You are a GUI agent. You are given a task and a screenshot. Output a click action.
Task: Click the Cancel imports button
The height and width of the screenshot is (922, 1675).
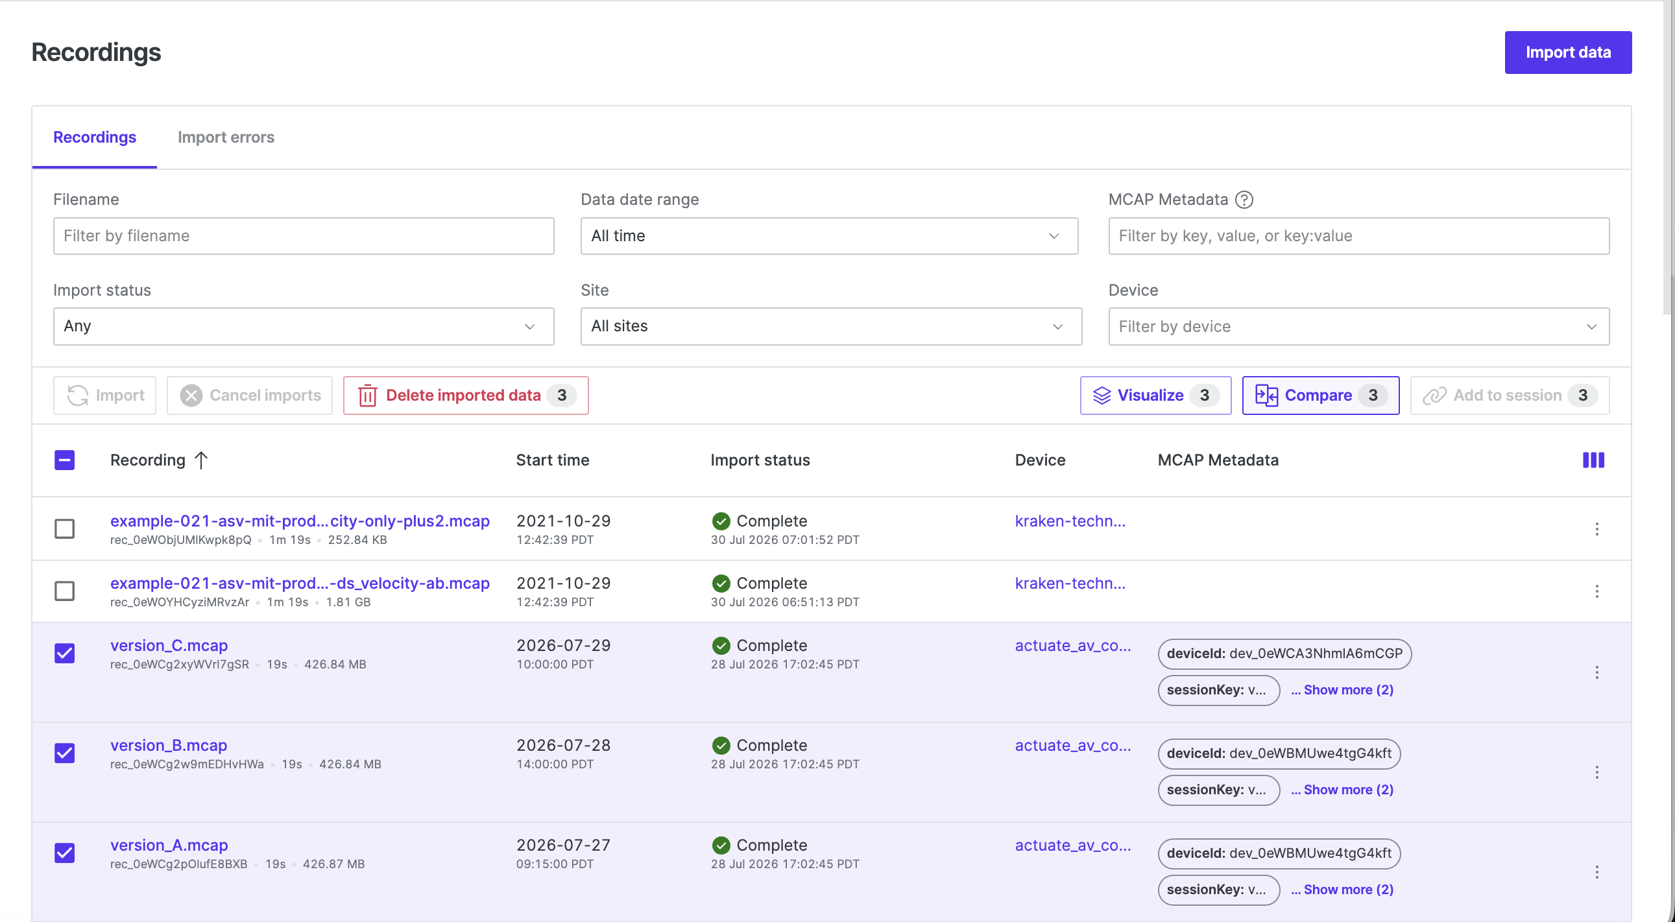pyautogui.click(x=250, y=395)
